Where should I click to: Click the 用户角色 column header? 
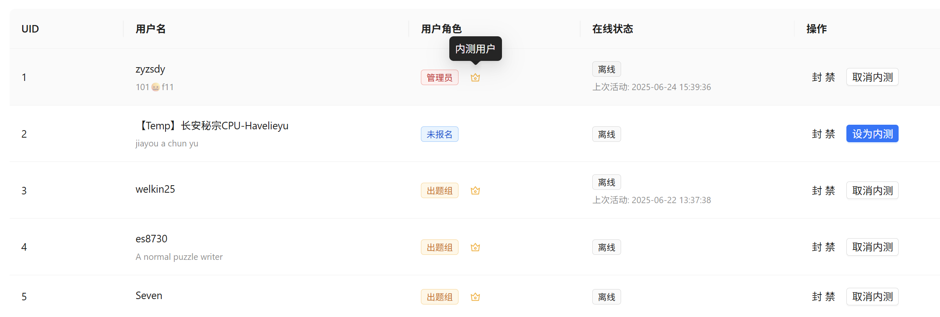pyautogui.click(x=441, y=29)
